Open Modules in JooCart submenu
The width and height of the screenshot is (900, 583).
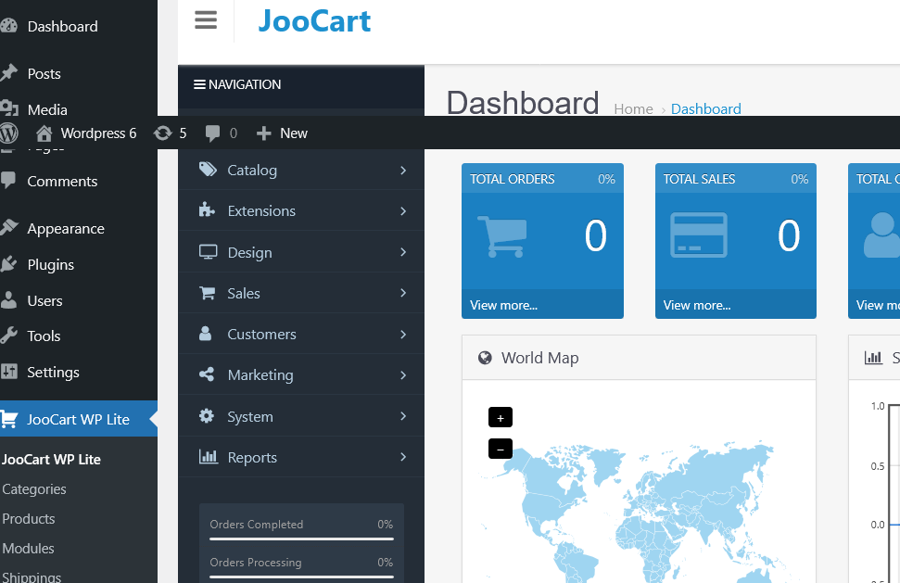(x=28, y=549)
